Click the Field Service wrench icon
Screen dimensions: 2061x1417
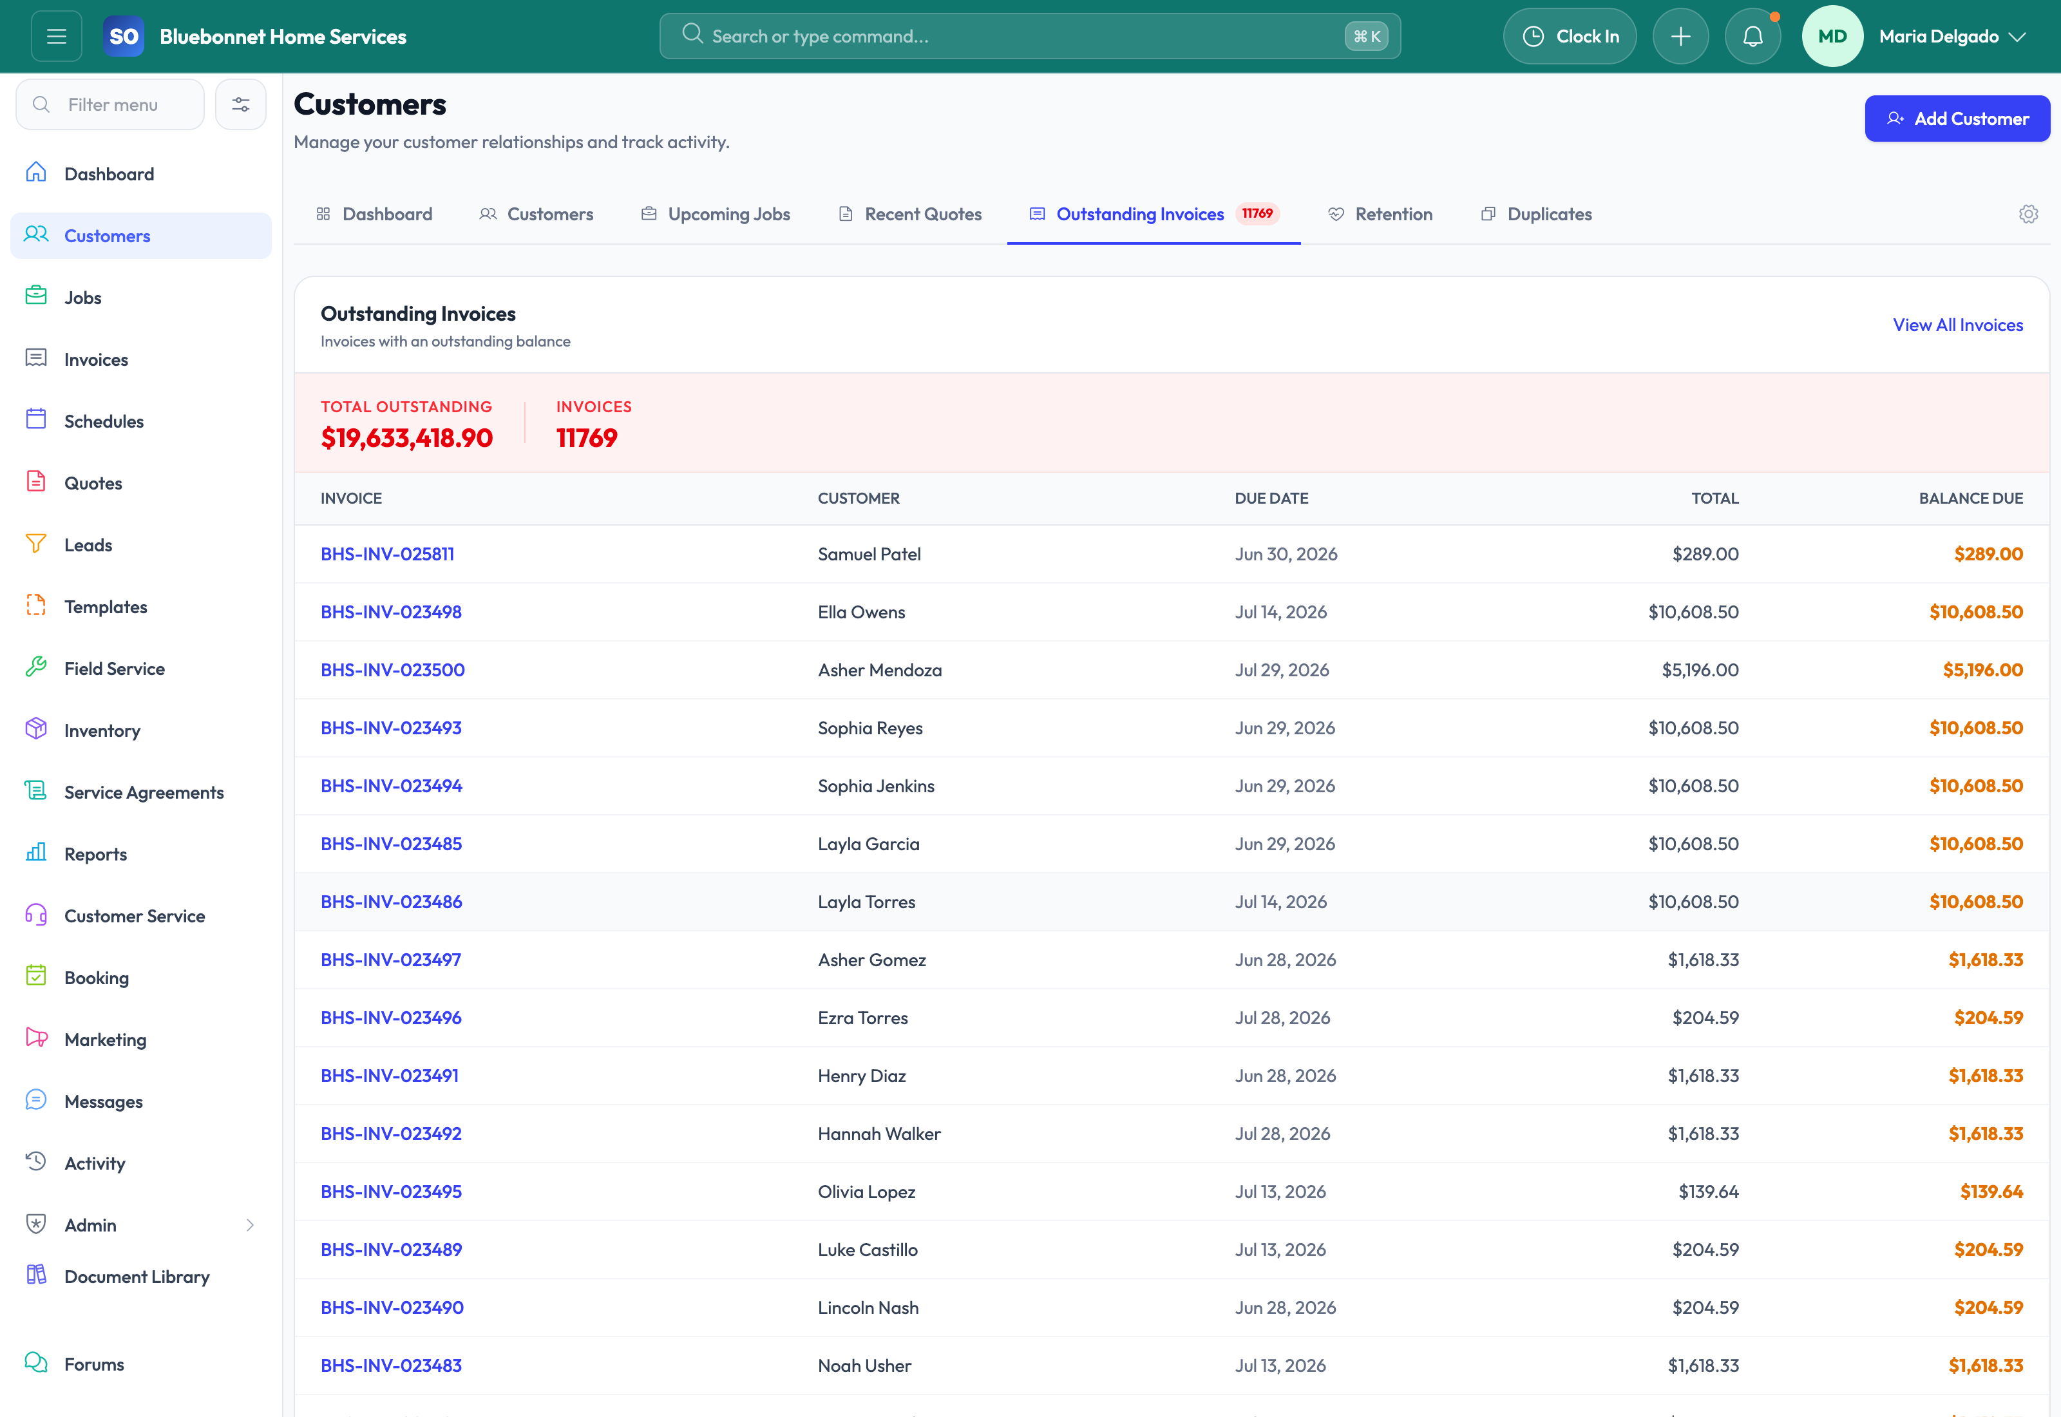(x=35, y=667)
